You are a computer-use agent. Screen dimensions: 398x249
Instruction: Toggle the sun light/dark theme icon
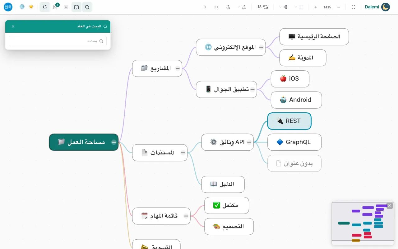click(31, 7)
